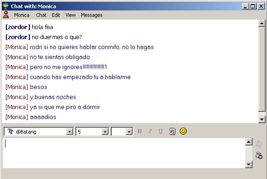The image size is (267, 179).
Task: Open the Edit menu
Action: [x=56, y=15]
